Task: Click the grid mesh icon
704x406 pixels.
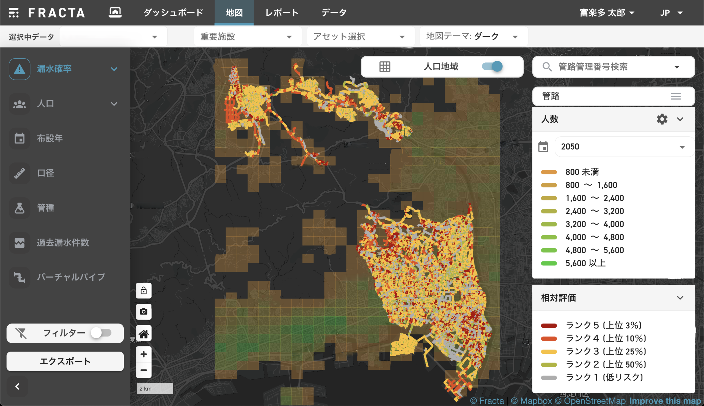Action: pos(385,67)
